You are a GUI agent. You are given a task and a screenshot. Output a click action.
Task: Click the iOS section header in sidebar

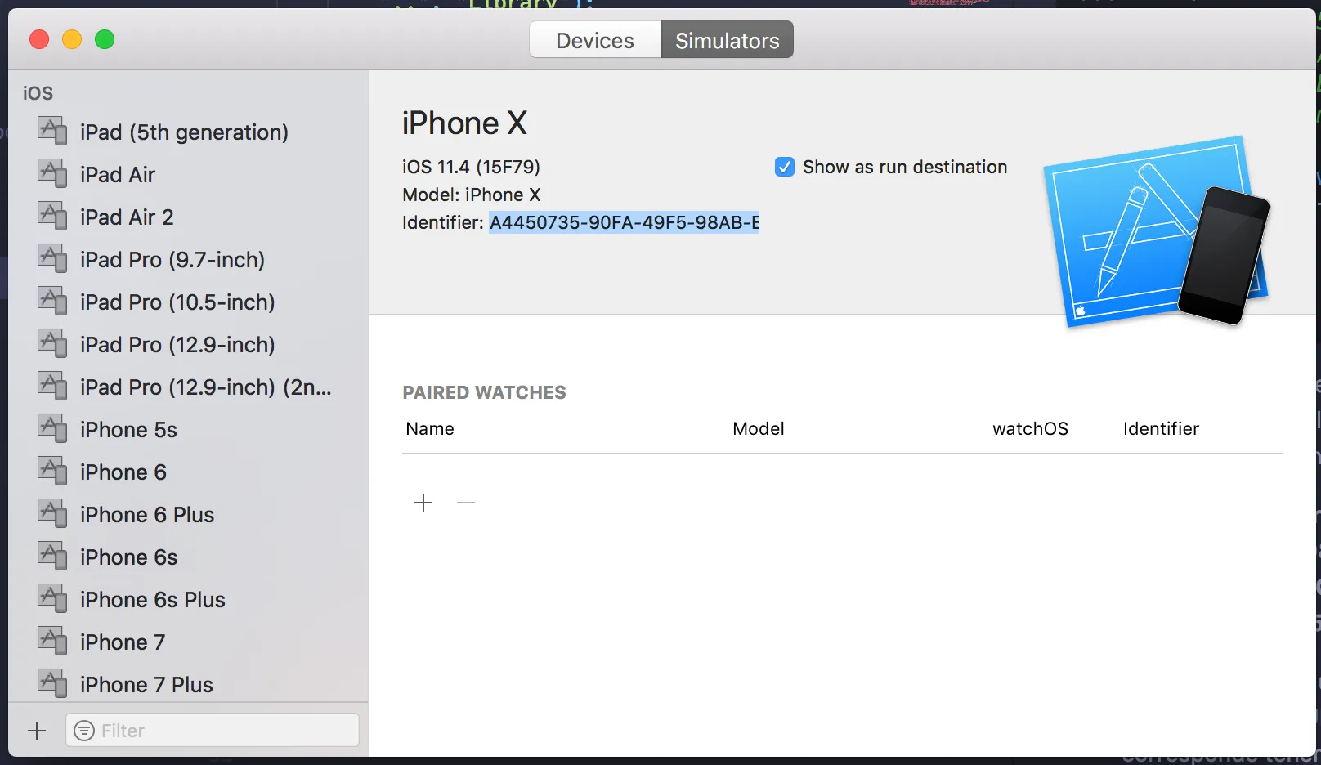tap(38, 93)
